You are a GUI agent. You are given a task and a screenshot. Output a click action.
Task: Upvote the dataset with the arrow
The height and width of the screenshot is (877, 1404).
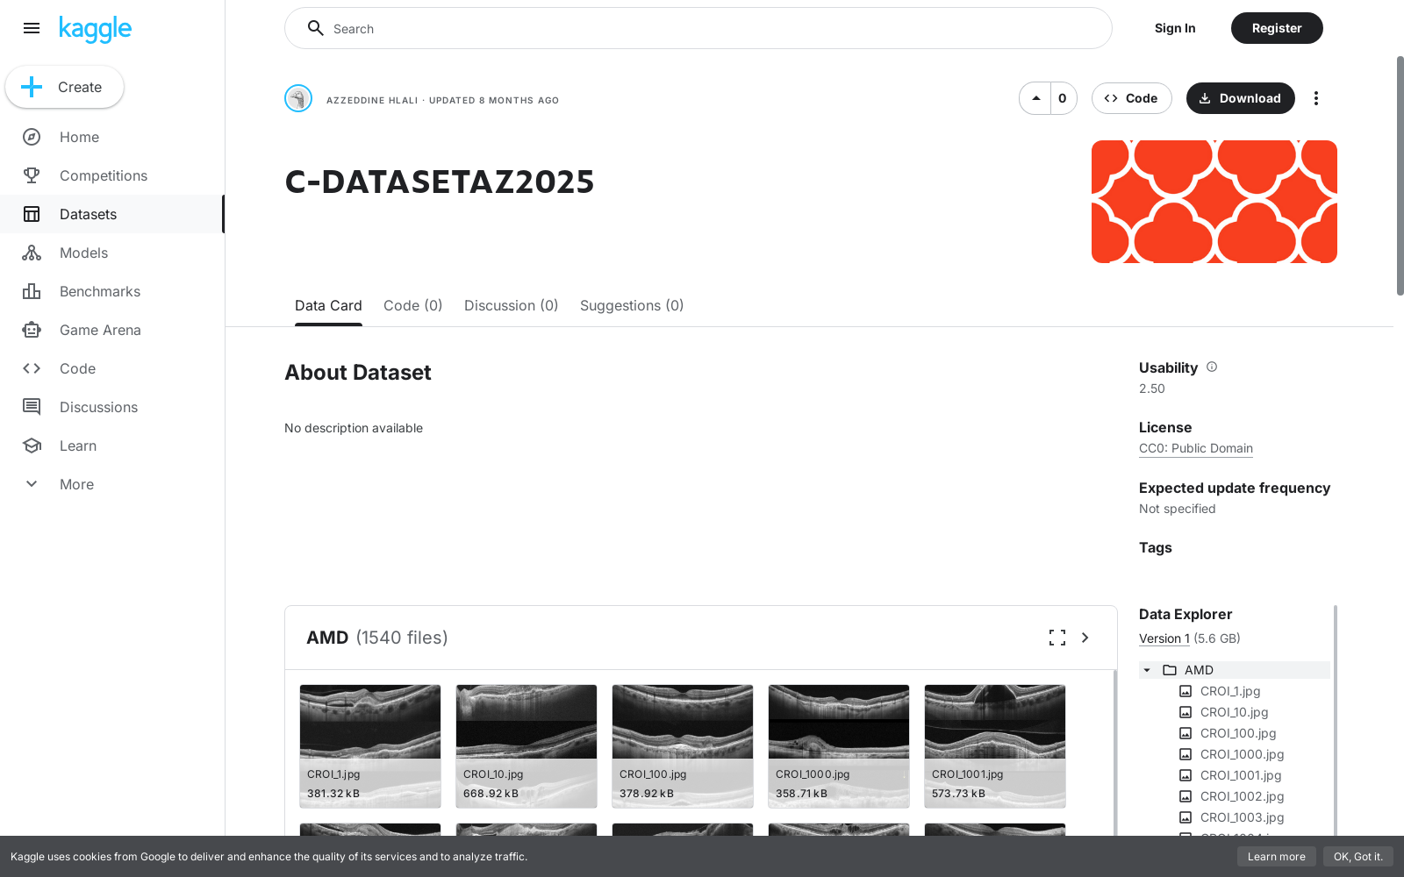click(x=1035, y=98)
